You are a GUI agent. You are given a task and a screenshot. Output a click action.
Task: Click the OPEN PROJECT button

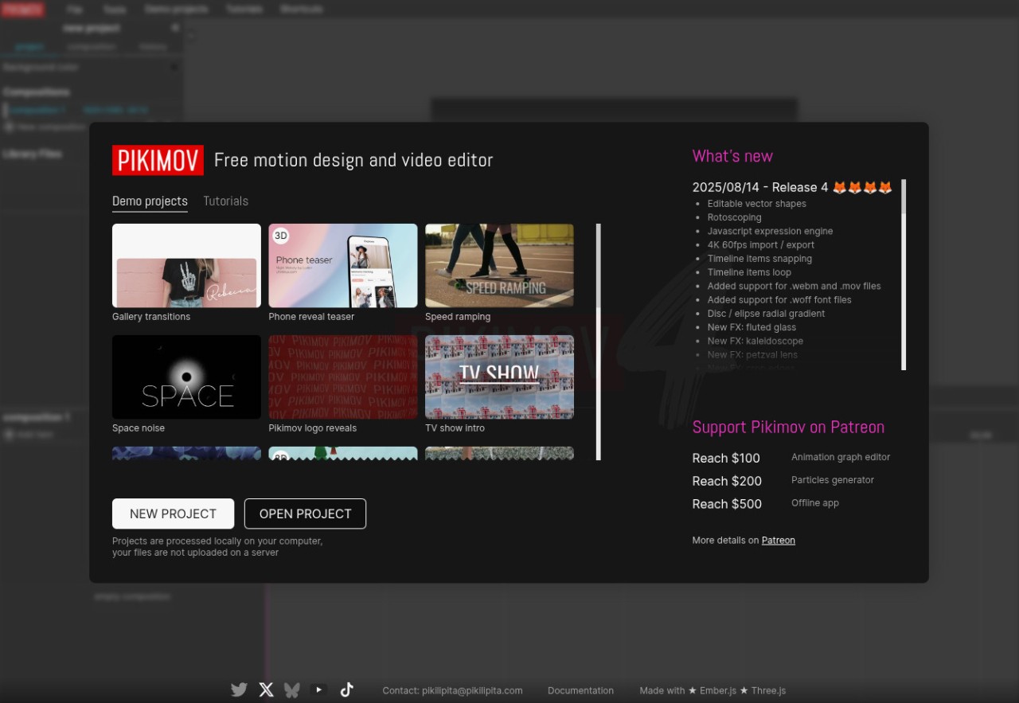(x=305, y=514)
